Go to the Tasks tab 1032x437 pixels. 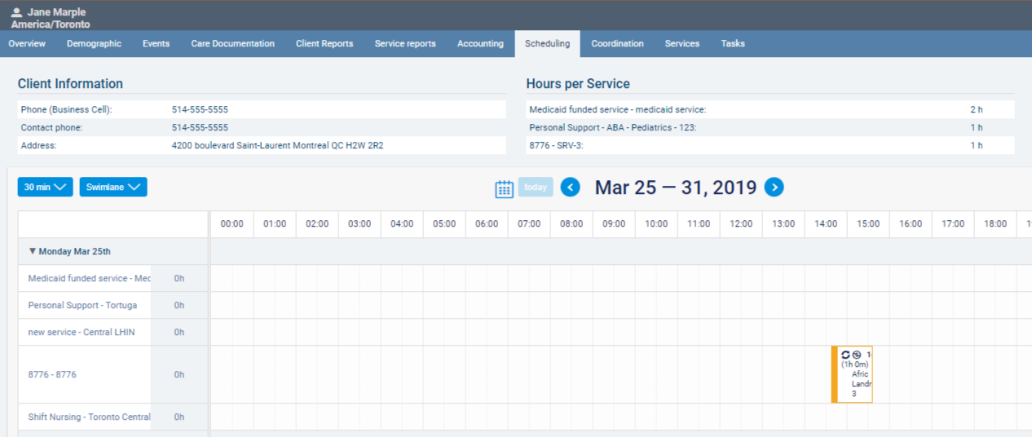tap(732, 43)
